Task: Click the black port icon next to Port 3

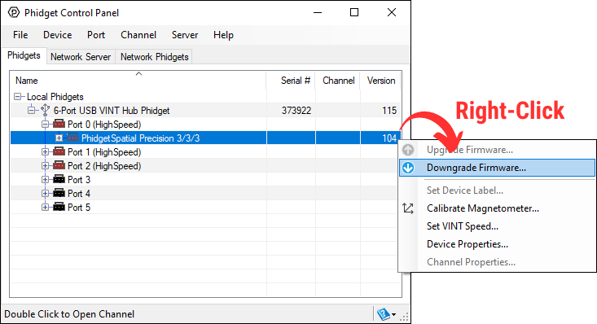Action: point(59,179)
